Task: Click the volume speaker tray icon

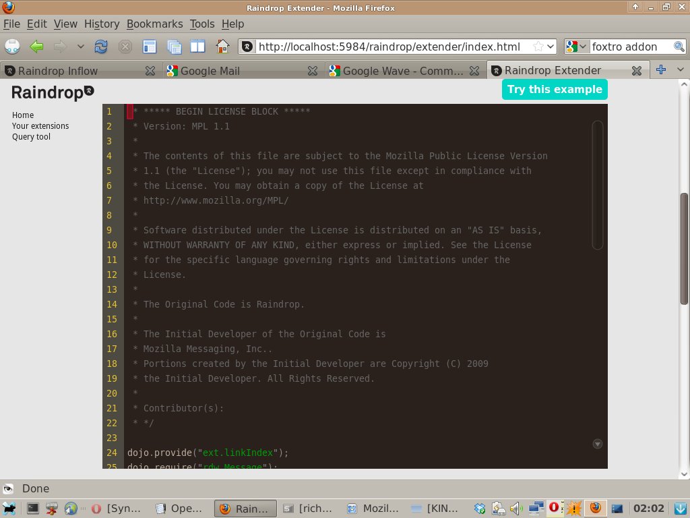Action: pos(517,509)
